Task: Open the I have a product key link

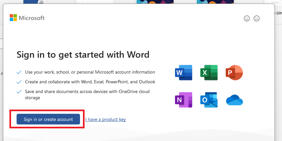Action: (x=106, y=119)
